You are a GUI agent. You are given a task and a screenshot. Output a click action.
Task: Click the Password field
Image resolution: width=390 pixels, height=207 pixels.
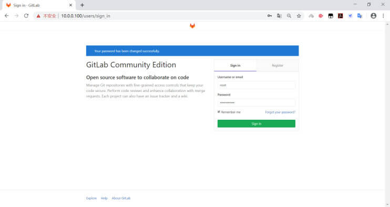click(256, 102)
